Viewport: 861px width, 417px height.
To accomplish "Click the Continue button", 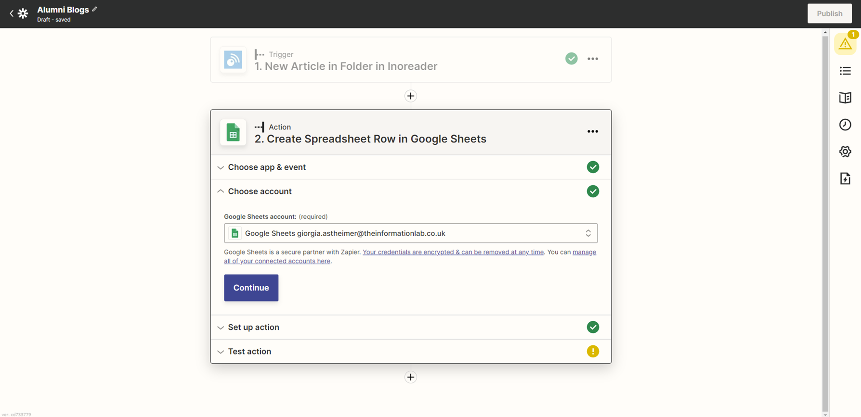I will 251,288.
